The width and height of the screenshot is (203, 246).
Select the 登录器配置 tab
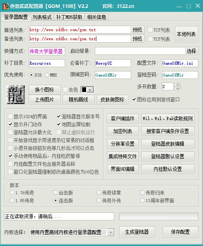pyautogui.click(x=16, y=17)
